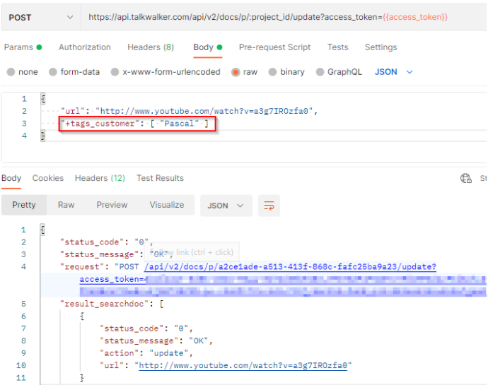This screenshot has width=488, height=385.
Task: Switch response view to Raw
Action: [66, 205]
